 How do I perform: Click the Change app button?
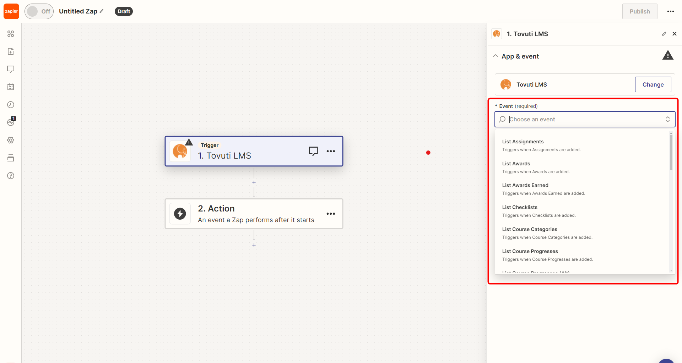[x=653, y=84]
